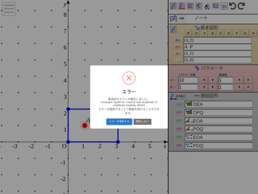Select the segment drawing pen tool

181,6
